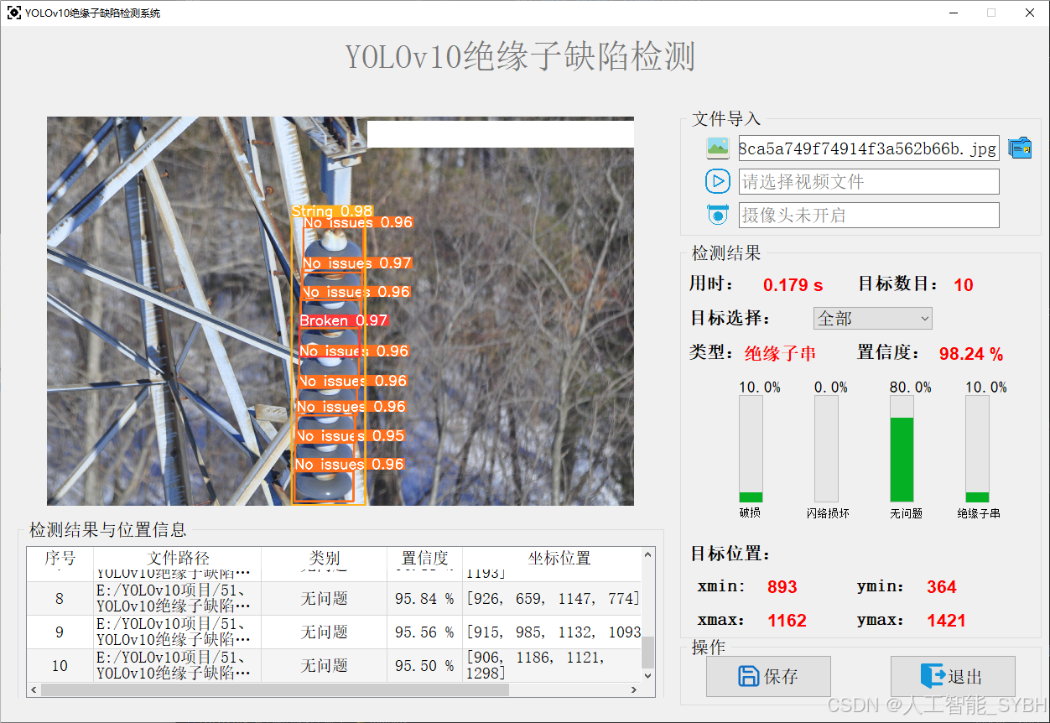Screen dimensions: 1050x723
Task: Click the 0.179 s elapsed time value
Action: point(793,285)
